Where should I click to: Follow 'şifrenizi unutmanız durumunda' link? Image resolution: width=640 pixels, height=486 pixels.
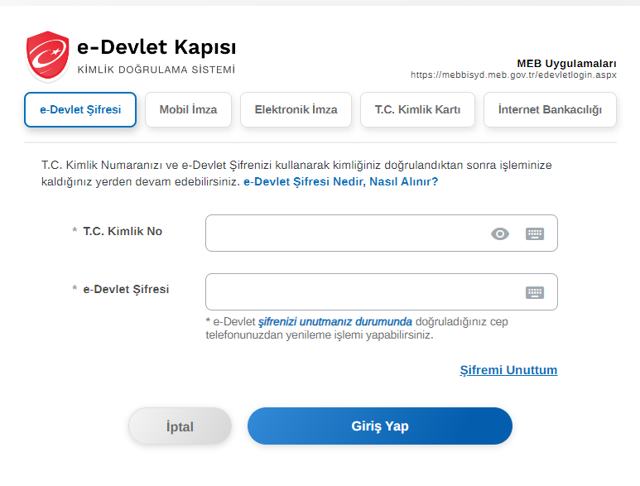(x=335, y=322)
